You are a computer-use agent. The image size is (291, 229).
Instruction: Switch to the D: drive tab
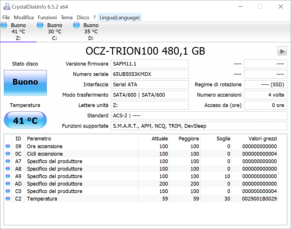point(91,32)
